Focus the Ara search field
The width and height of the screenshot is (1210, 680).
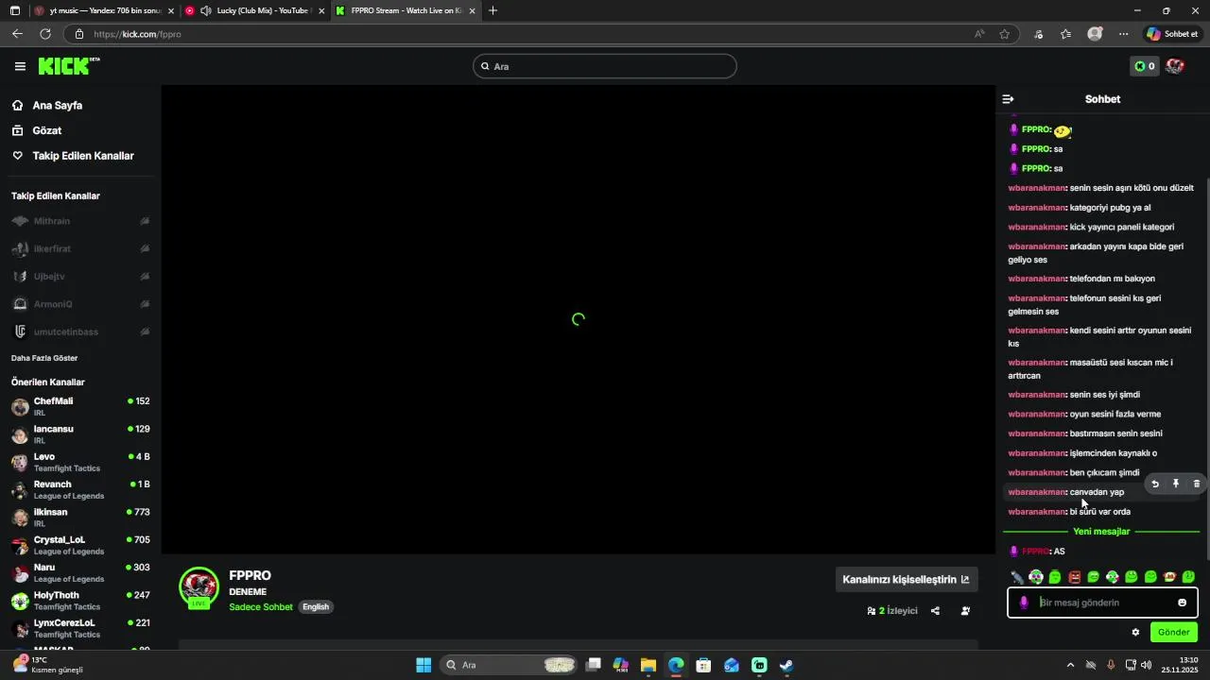605,66
